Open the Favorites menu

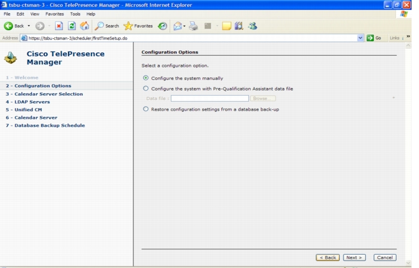tap(54, 14)
